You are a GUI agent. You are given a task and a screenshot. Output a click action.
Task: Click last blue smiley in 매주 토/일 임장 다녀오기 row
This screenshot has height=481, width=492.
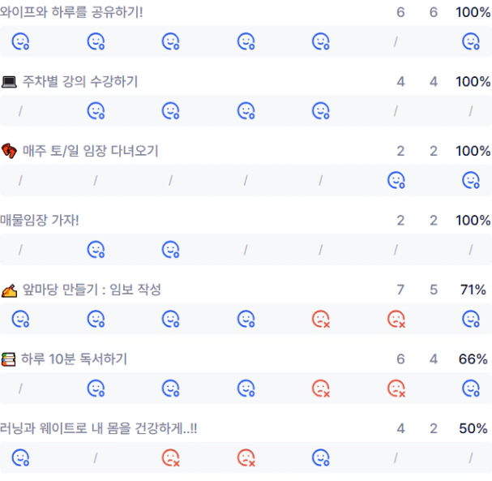[471, 180]
